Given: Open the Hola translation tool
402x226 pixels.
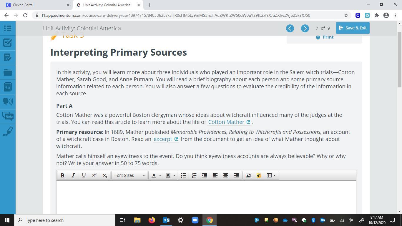Looking at the screenshot, I should [8, 116].
